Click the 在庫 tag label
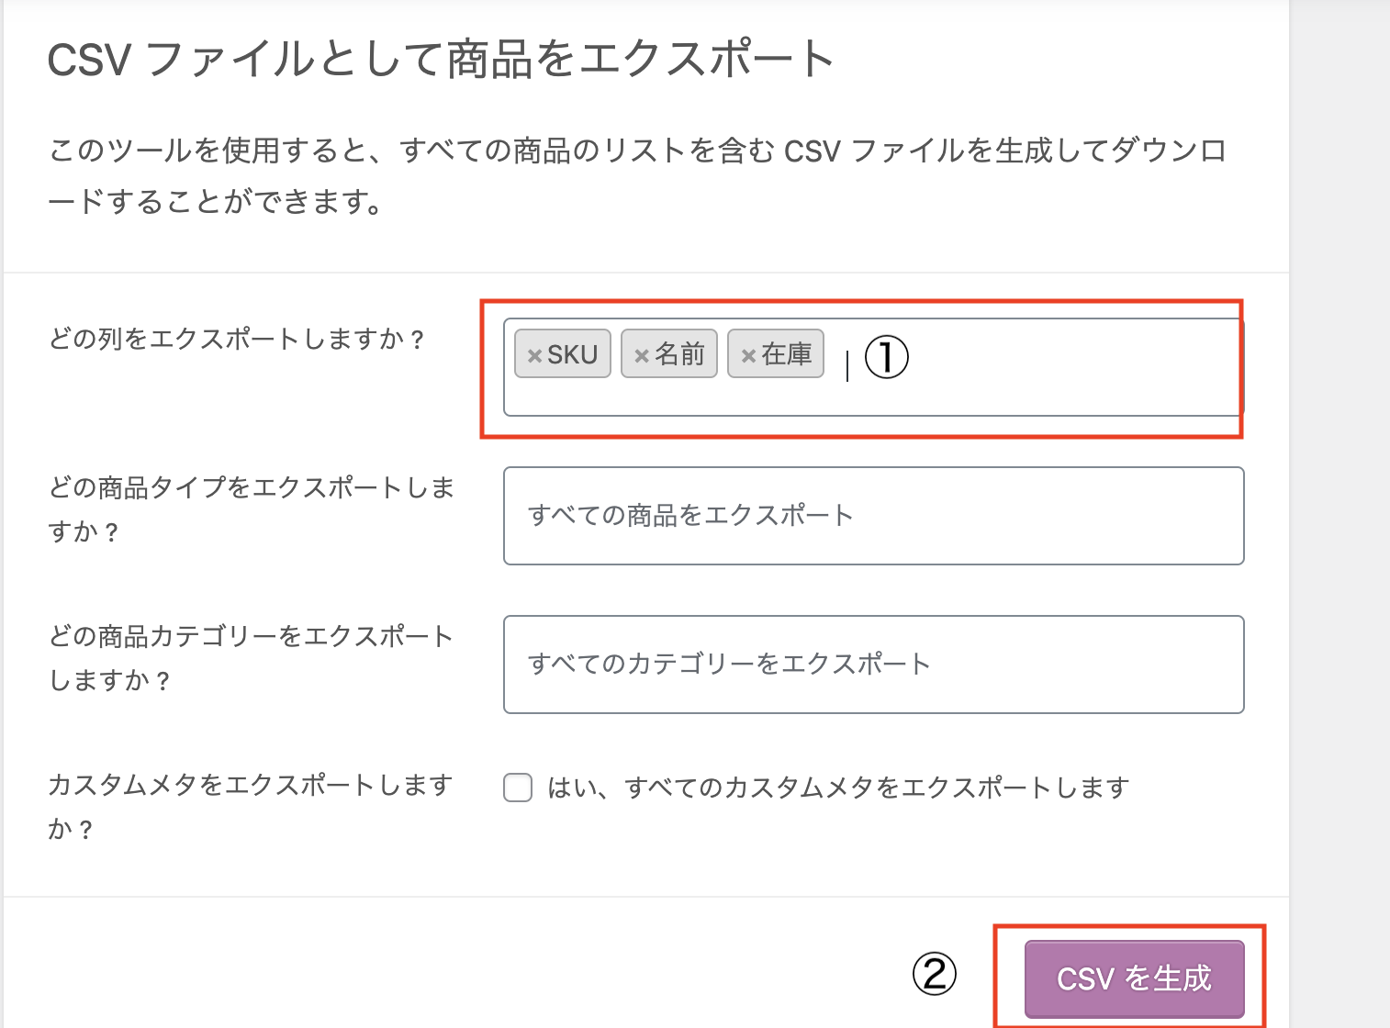Screen dimensions: 1390x1028 [787, 354]
